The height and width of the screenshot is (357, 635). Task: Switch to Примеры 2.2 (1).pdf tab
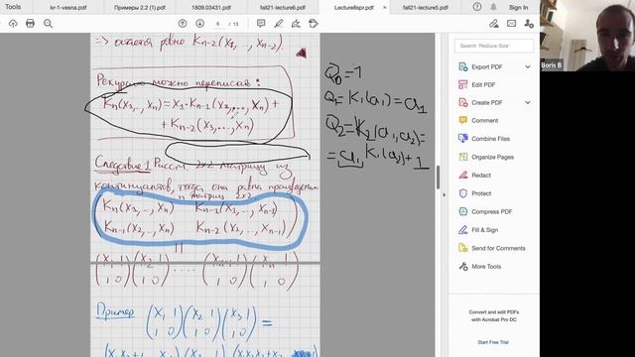140,7
